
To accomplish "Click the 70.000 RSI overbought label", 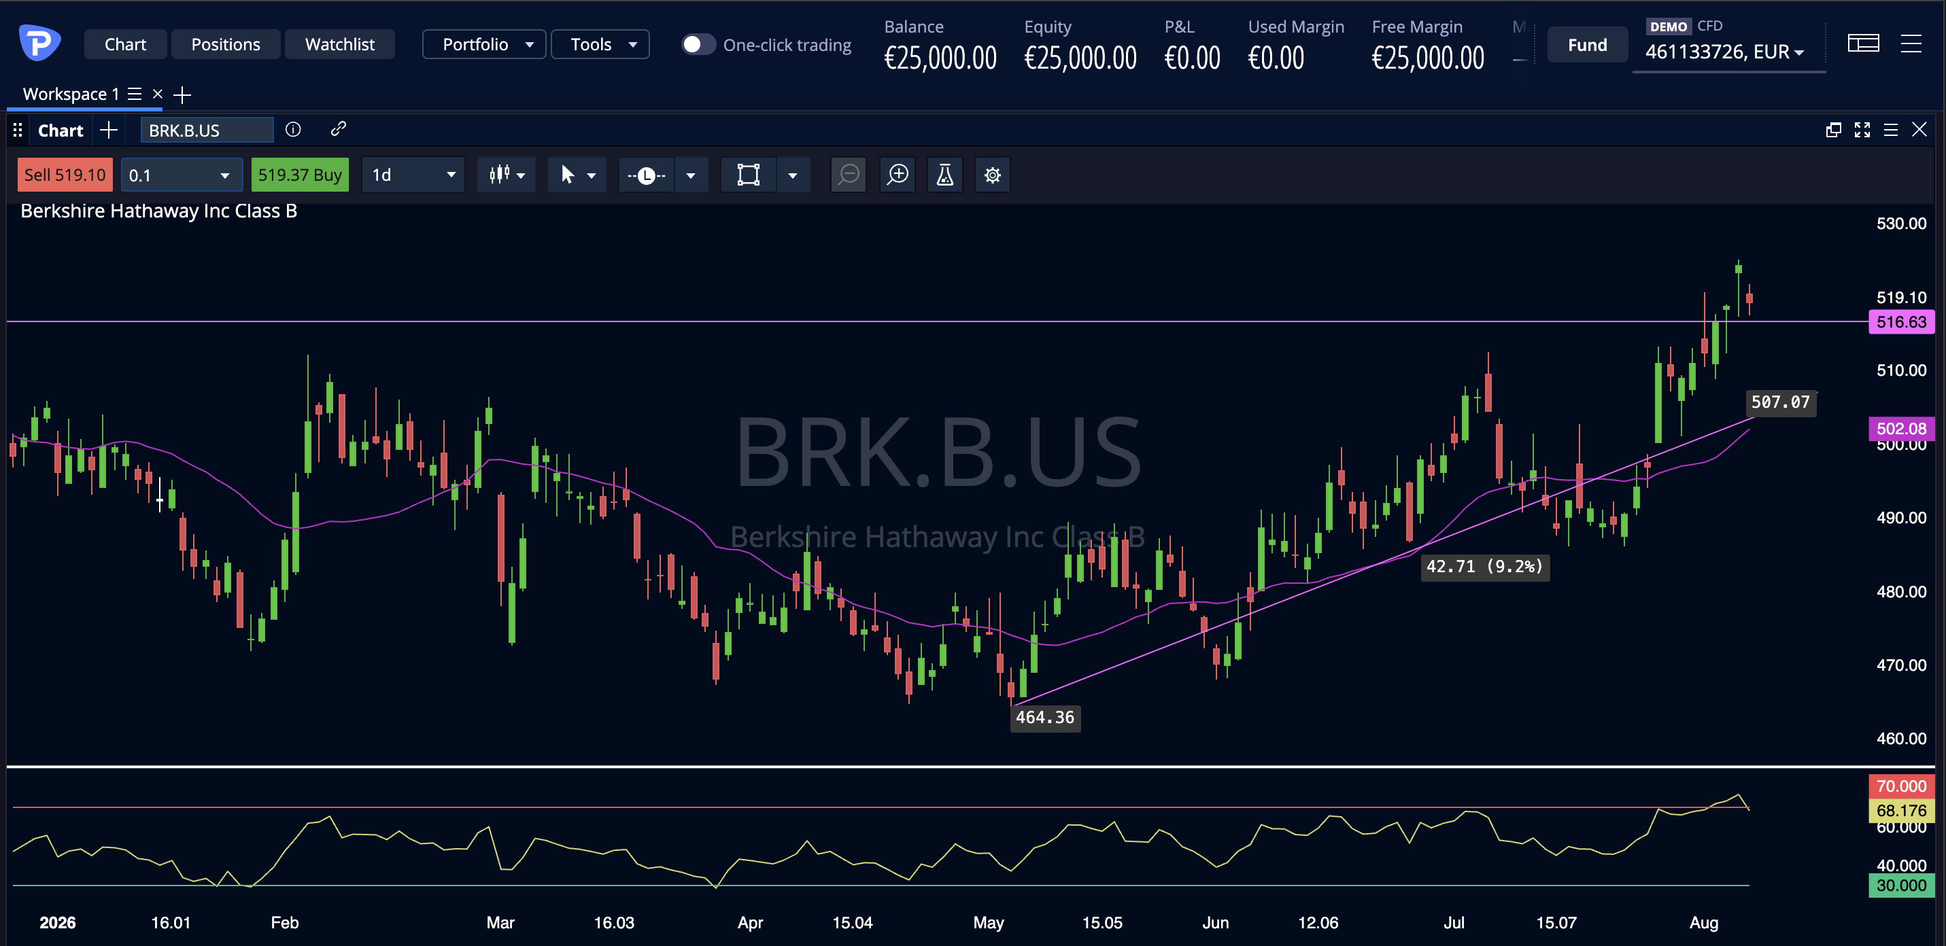I will [1900, 786].
